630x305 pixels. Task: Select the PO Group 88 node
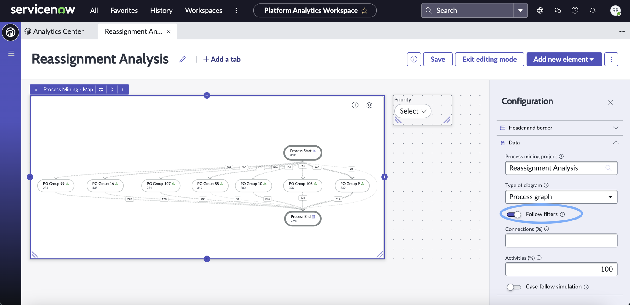pos(210,186)
